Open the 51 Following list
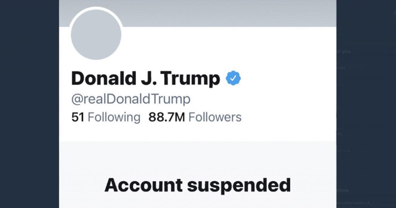Screen dimensions: 396x208 [106, 117]
